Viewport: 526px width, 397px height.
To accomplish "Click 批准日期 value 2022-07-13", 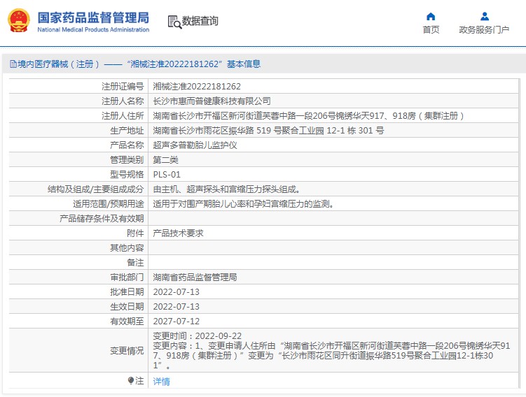I will (x=176, y=292).
